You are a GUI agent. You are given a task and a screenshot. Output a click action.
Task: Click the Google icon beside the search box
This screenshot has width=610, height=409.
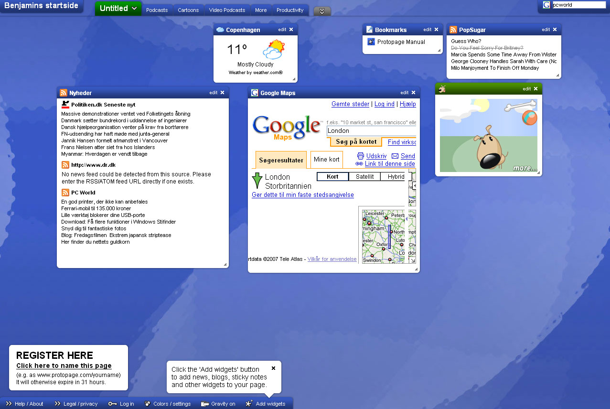point(546,5)
